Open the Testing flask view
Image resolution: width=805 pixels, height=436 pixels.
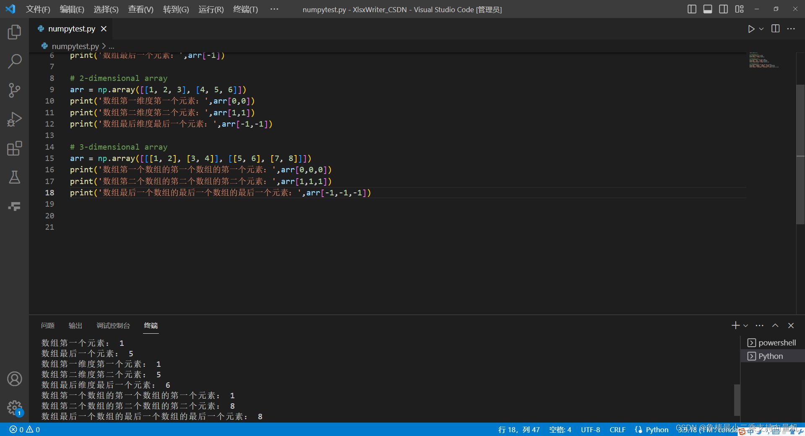(x=14, y=177)
